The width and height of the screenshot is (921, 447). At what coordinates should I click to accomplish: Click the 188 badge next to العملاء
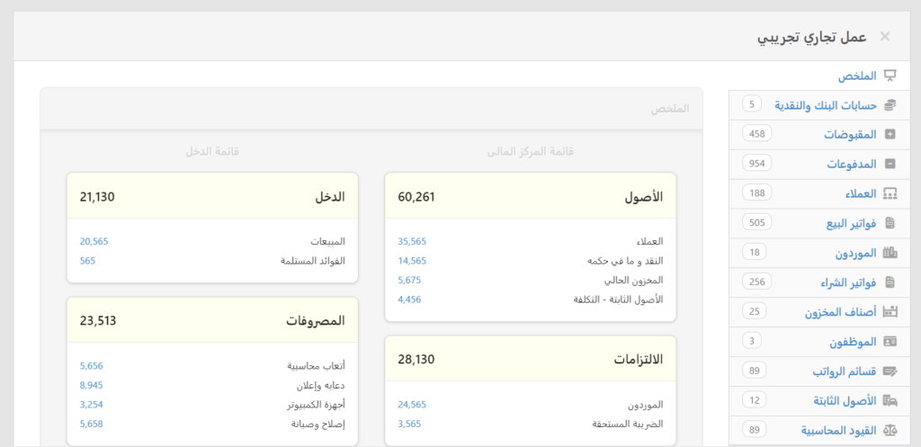(757, 192)
